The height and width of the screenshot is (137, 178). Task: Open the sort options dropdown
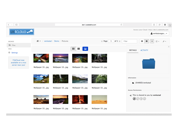[157, 41]
